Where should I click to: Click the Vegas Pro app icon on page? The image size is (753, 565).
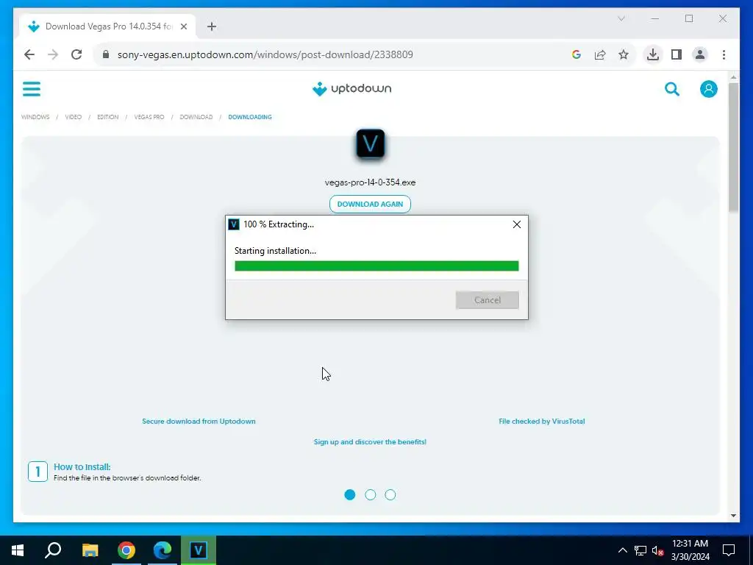371,143
